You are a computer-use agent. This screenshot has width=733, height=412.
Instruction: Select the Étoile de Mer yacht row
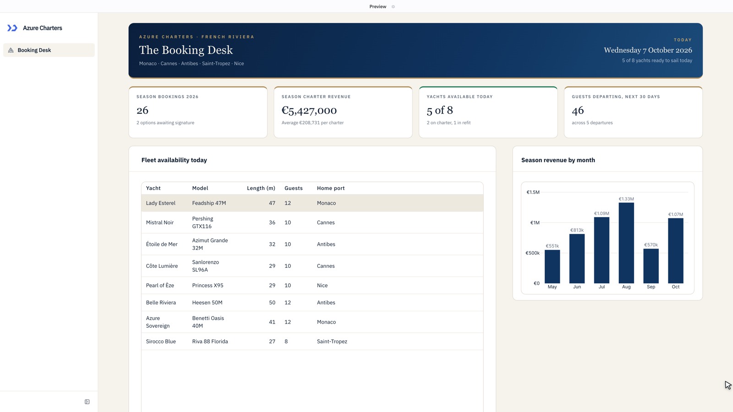pyautogui.click(x=312, y=244)
